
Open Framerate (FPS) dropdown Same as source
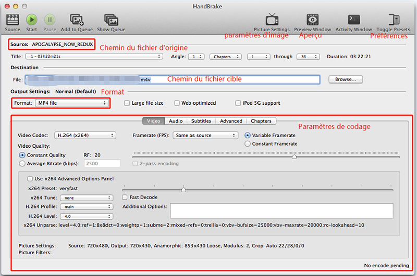tap(205, 136)
